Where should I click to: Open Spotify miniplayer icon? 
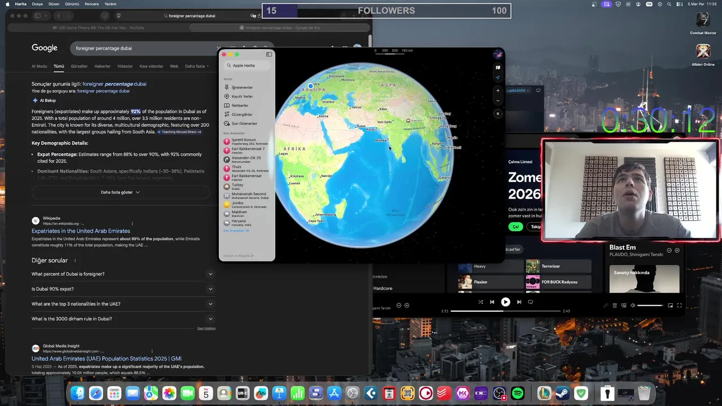[670, 305]
